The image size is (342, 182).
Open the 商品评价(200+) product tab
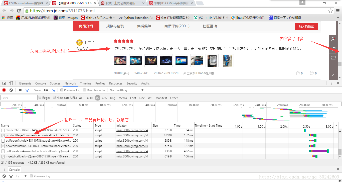click(177, 26)
